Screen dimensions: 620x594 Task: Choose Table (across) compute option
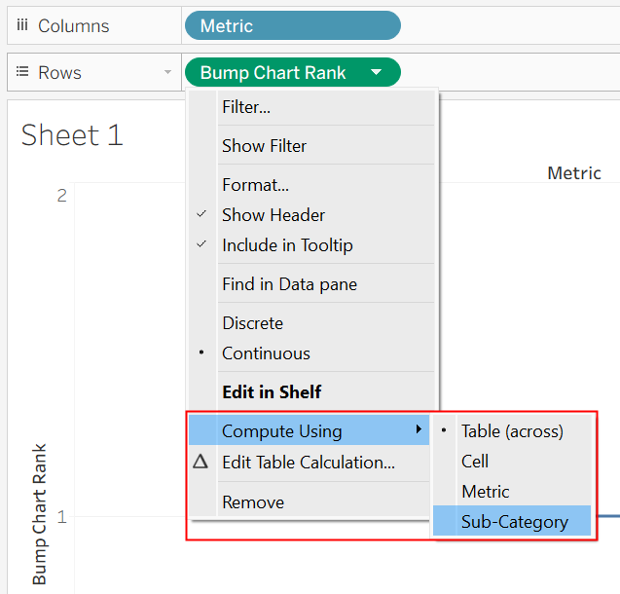pos(512,430)
